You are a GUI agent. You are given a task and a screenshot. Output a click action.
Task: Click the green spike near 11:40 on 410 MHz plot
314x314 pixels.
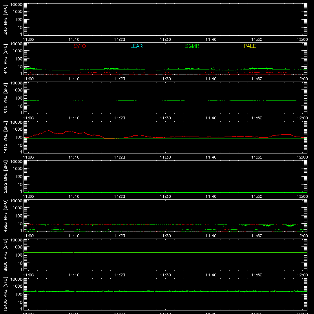[213, 68]
